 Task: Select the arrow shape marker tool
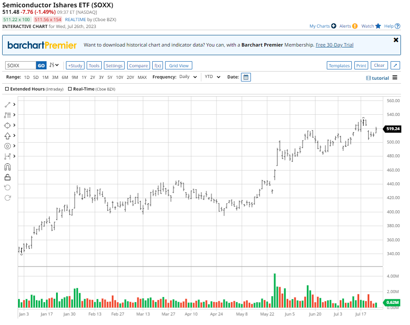click(7, 136)
